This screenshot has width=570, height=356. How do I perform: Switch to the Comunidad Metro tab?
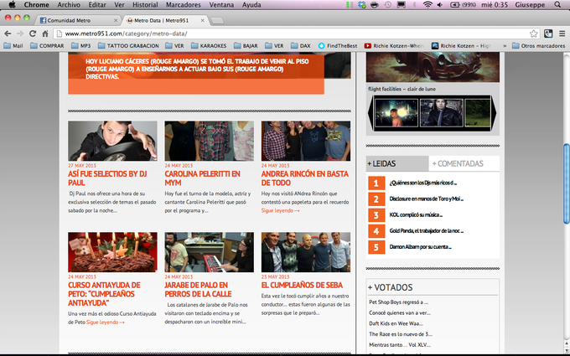pyautogui.click(x=77, y=20)
